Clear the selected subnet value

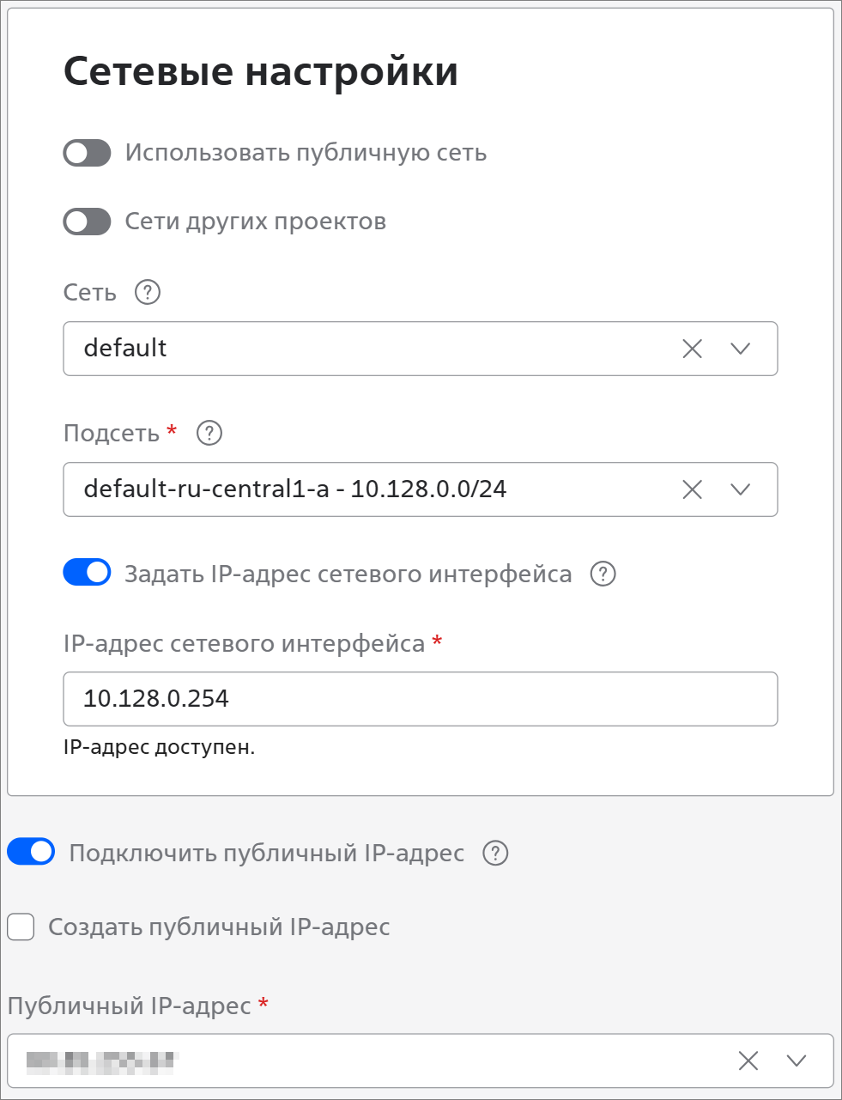[x=692, y=489]
